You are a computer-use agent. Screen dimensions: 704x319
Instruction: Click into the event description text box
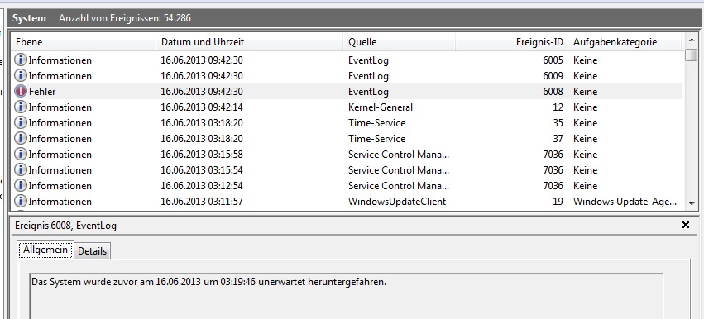click(x=346, y=296)
